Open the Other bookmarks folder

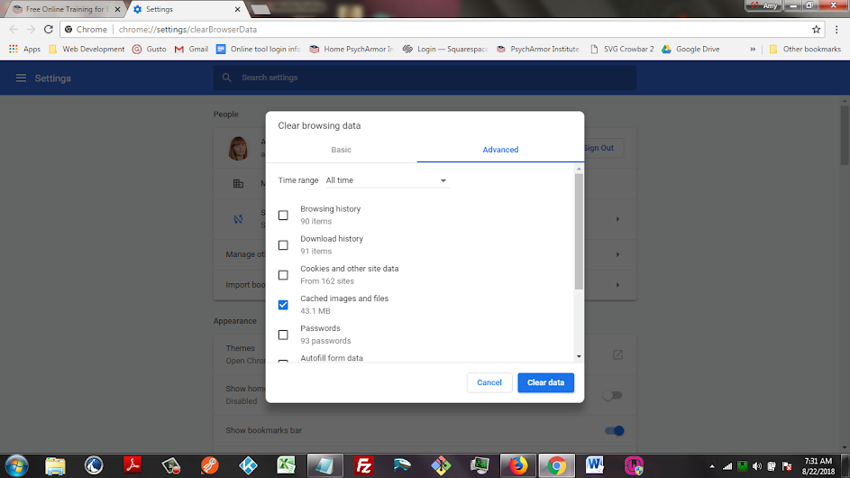[x=804, y=50]
